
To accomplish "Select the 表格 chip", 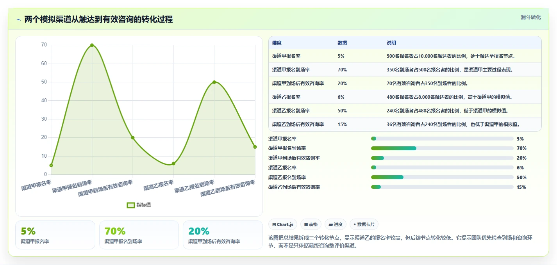I will coord(311,224).
